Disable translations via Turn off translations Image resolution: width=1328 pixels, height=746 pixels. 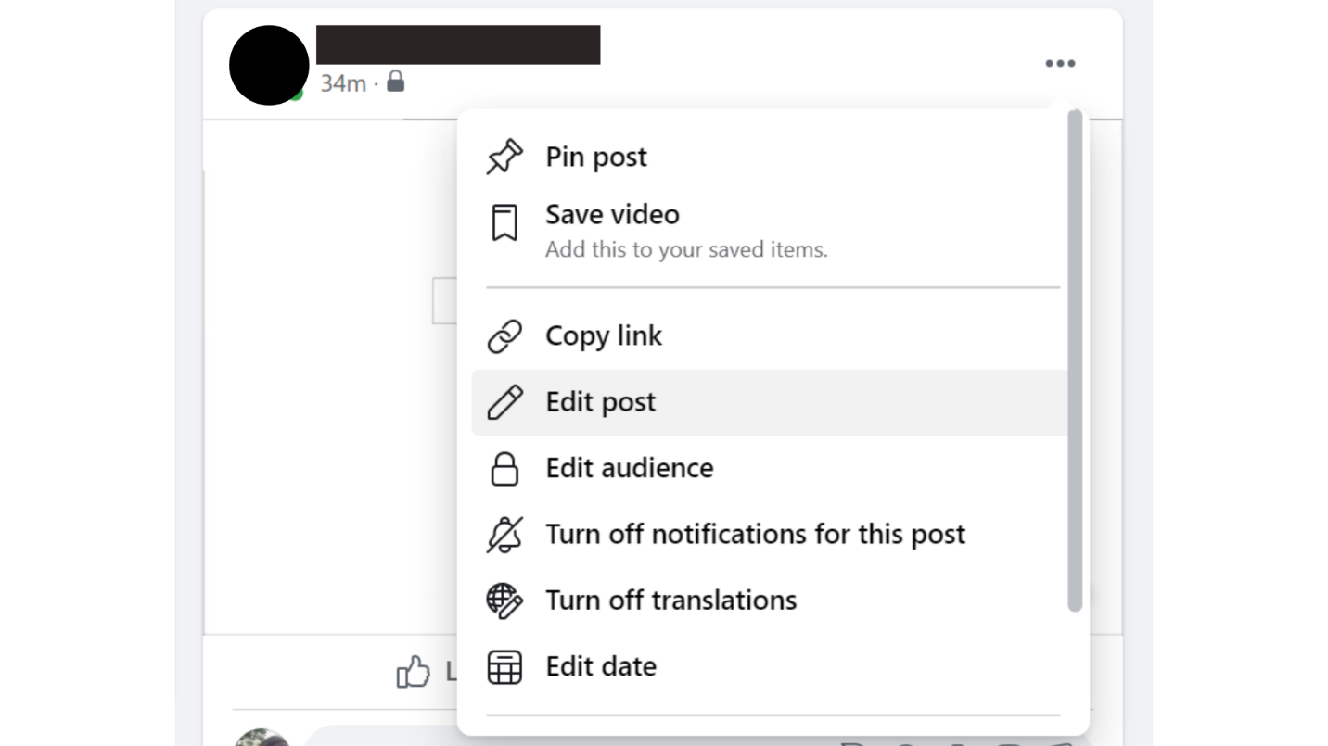(x=670, y=601)
